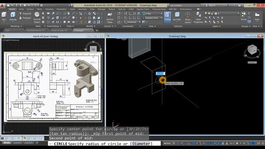
Task: Click the TOP face of left ViewCube
Action: tap(93, 49)
